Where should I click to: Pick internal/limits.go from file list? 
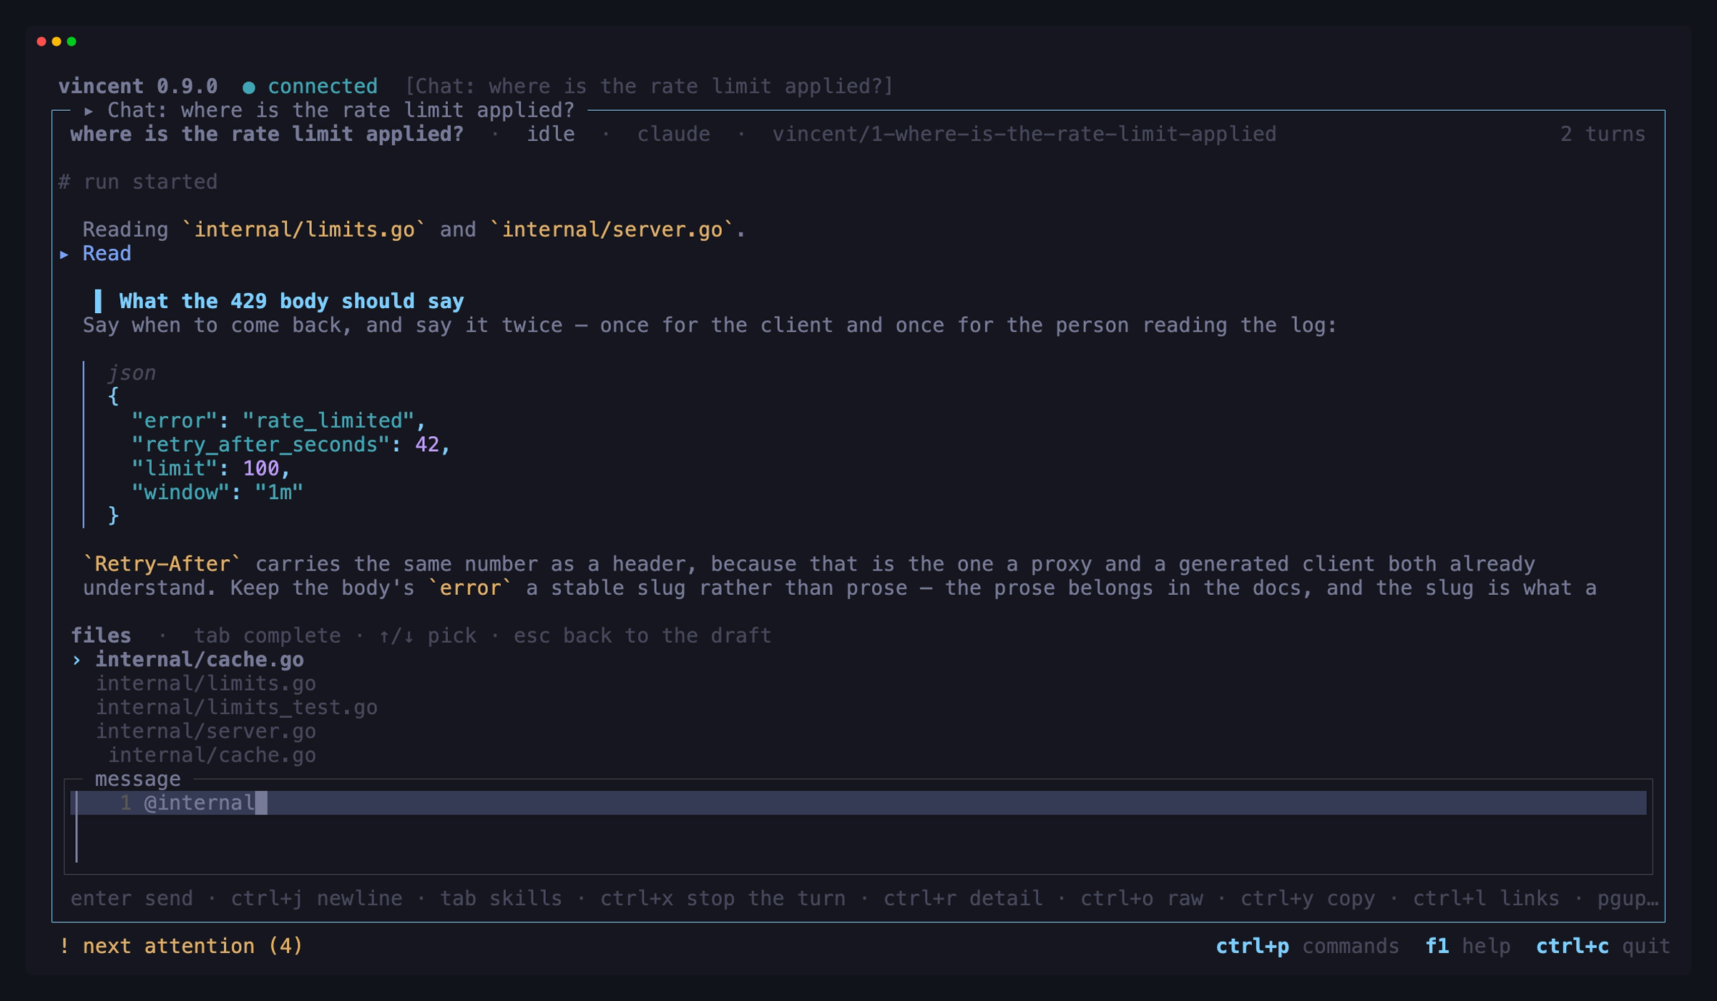206,684
